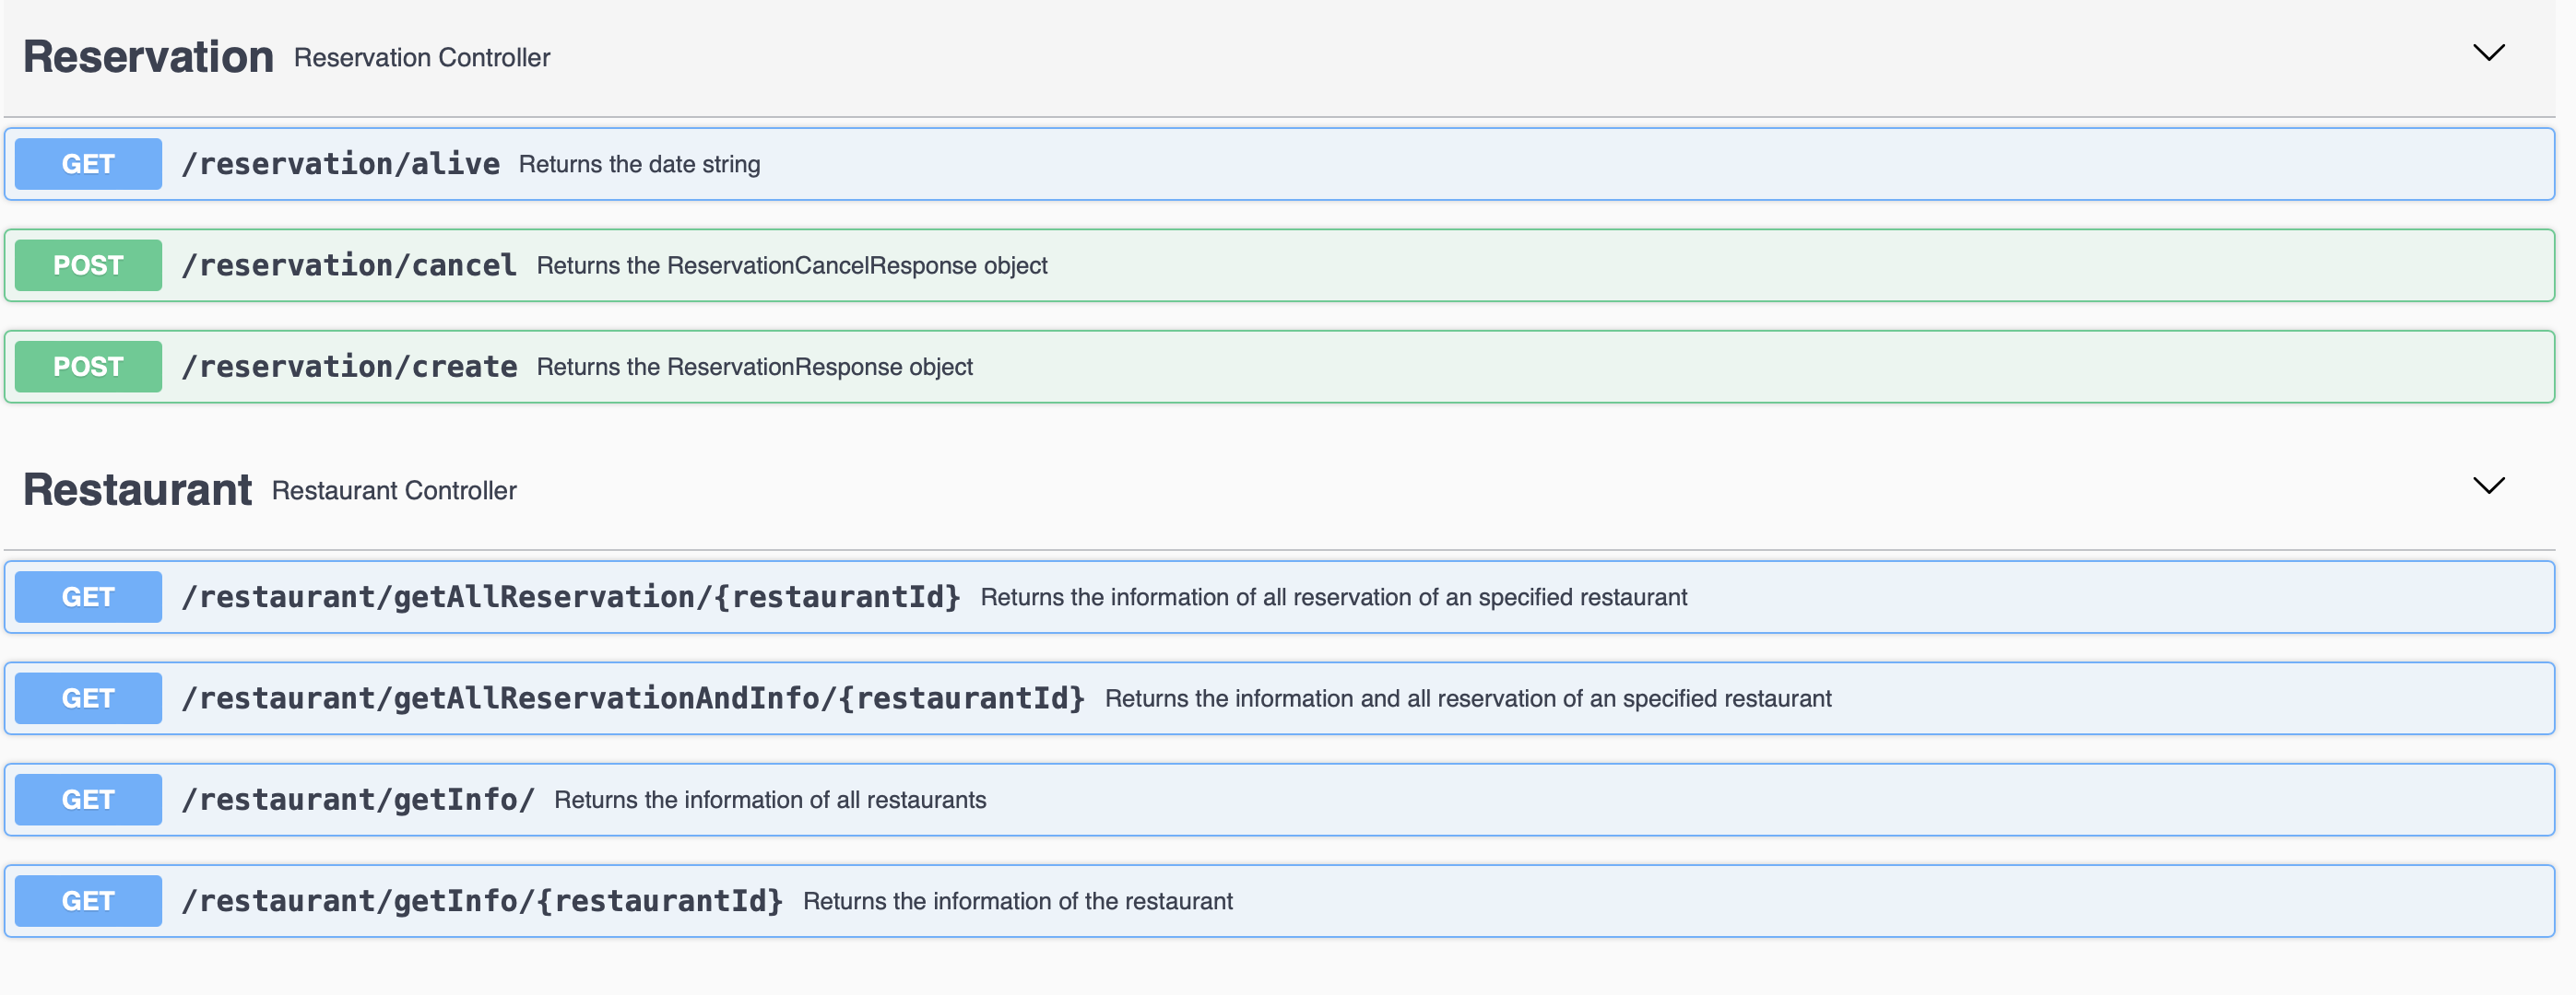Click GET badge of getInfo/{restaurantId} endpoint
This screenshot has width=2576, height=995.
[x=88, y=901]
